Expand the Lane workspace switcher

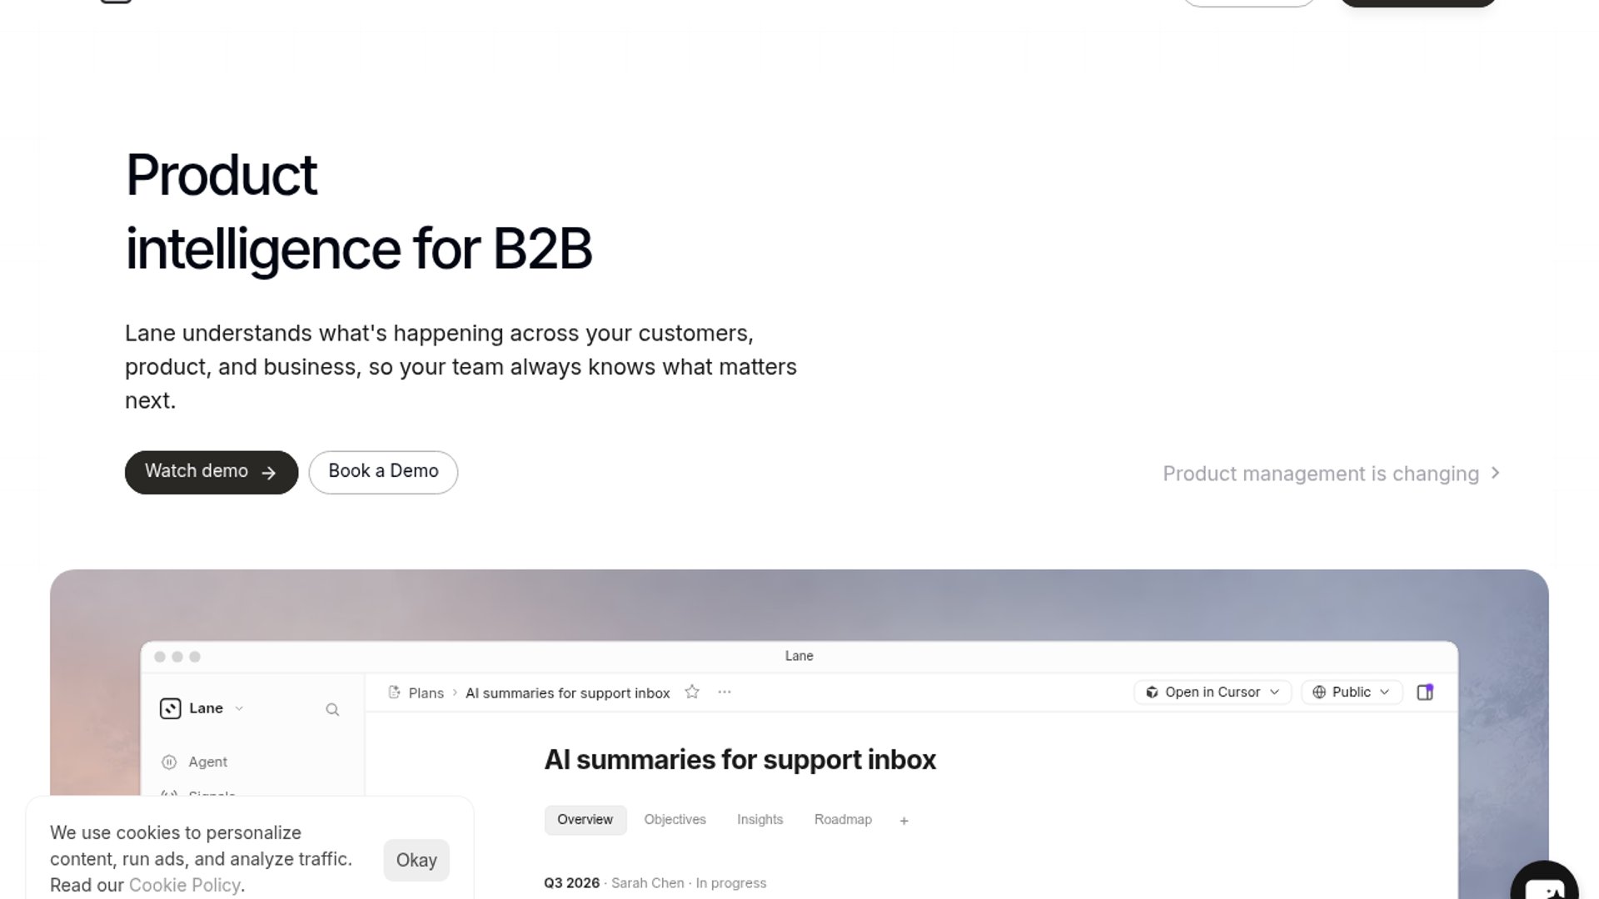click(202, 708)
